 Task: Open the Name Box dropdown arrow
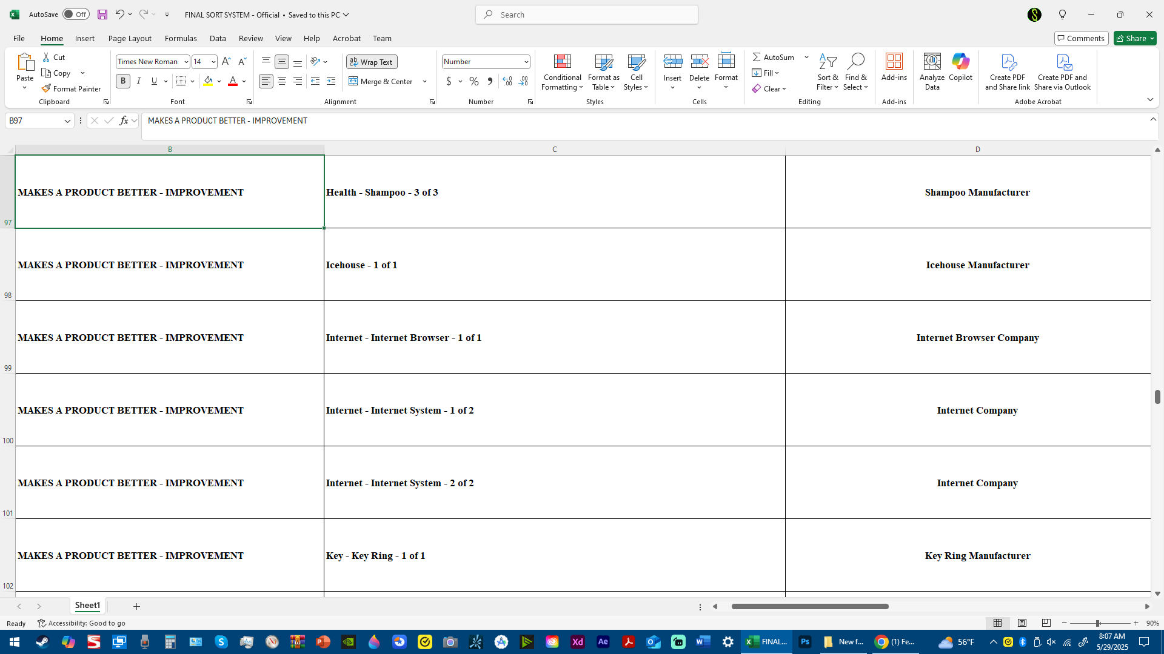67,121
